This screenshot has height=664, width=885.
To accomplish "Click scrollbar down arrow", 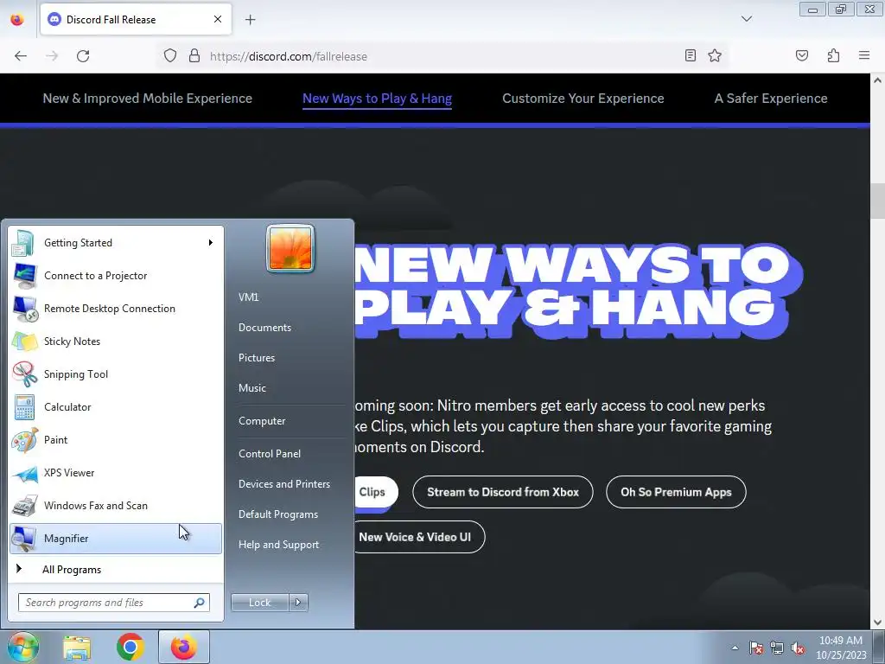I will [x=877, y=622].
